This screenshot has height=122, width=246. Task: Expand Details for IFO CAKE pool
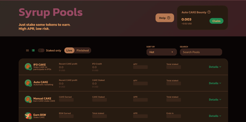[x=215, y=67]
